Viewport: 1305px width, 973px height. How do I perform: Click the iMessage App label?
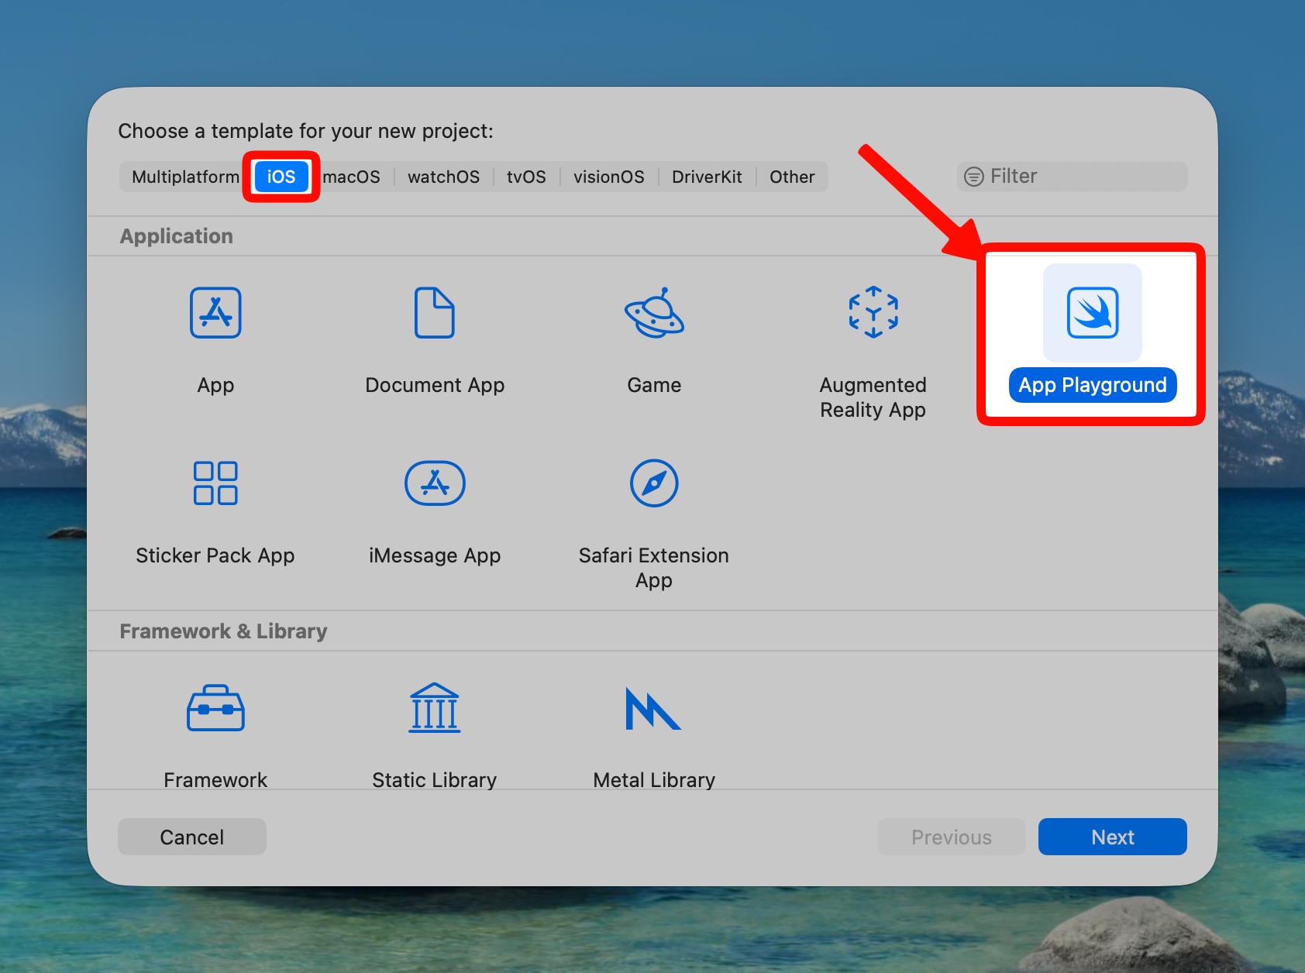(x=435, y=555)
